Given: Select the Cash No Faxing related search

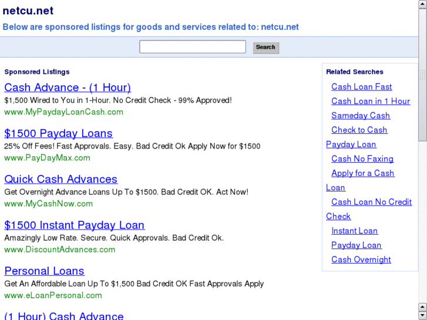Looking at the screenshot, I should coord(362,159).
